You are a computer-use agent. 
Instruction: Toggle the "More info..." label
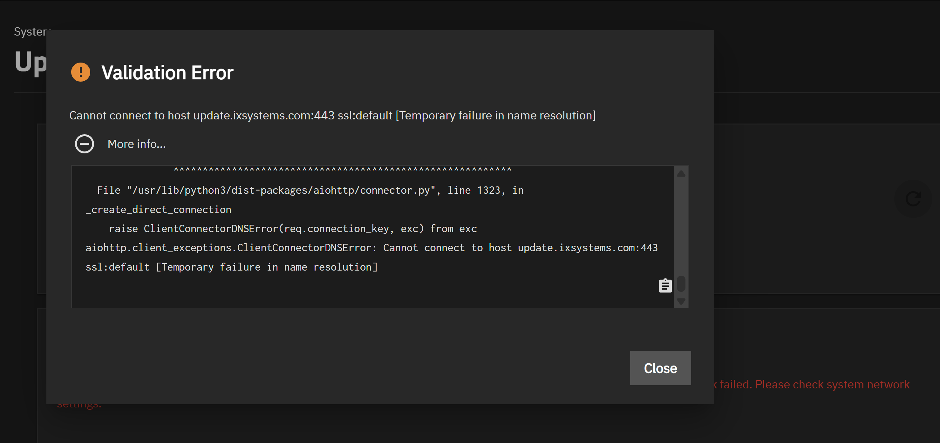click(x=136, y=144)
